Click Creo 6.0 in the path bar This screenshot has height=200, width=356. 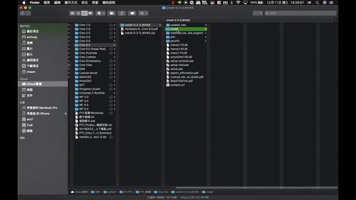click(161, 192)
